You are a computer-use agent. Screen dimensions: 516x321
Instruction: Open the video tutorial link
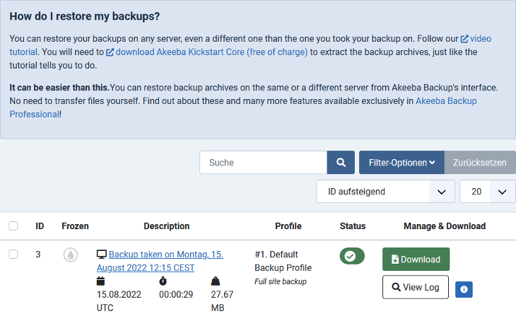481,39
